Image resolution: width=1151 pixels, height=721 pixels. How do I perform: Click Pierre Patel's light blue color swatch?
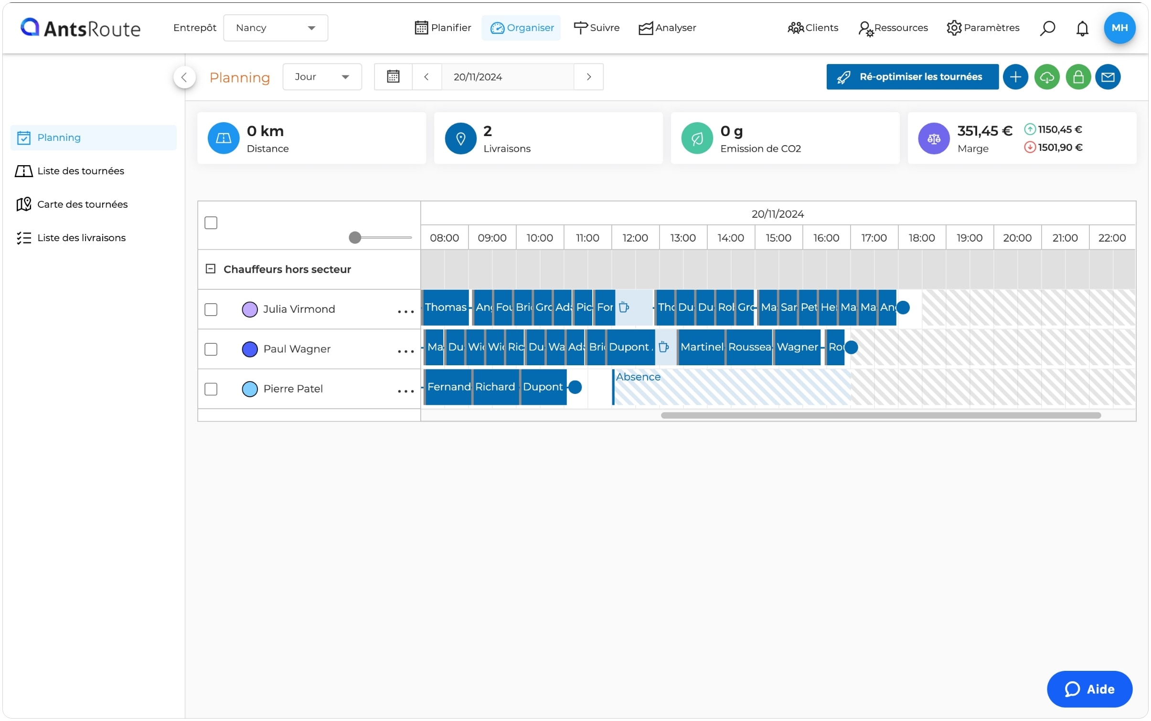coord(250,389)
